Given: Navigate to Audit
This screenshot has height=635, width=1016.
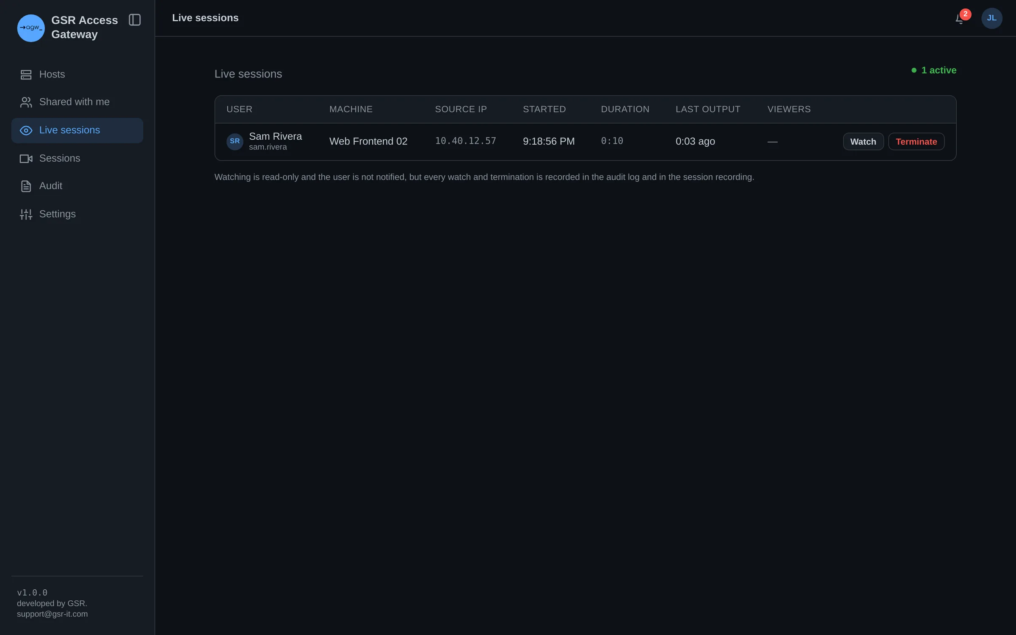Looking at the screenshot, I should (x=77, y=186).
